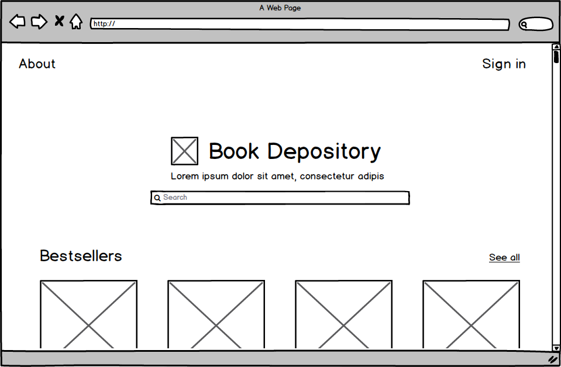This screenshot has height=367, width=561.
Task: Click the window resize grip icon
Action: [x=553, y=359]
